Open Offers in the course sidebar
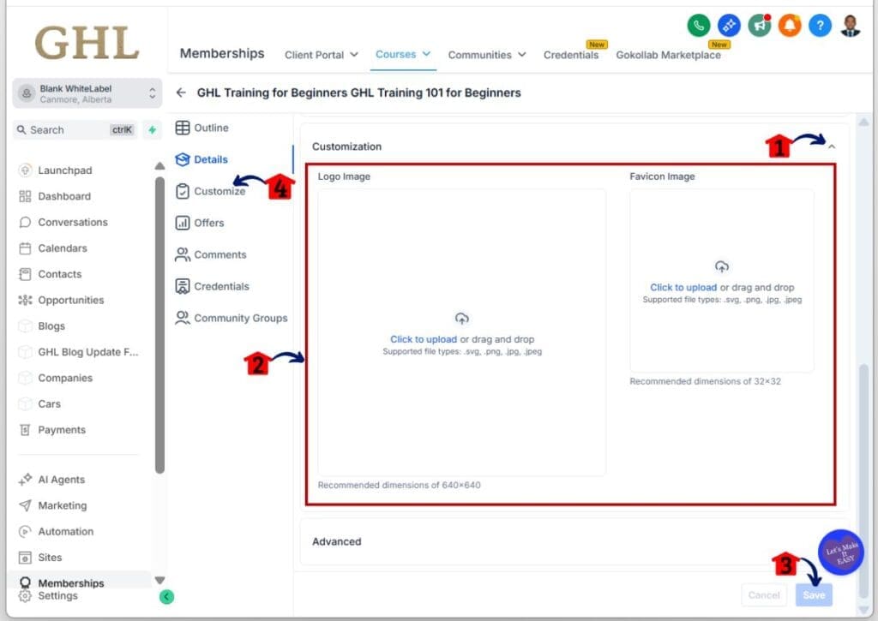This screenshot has width=878, height=621. 208,223
